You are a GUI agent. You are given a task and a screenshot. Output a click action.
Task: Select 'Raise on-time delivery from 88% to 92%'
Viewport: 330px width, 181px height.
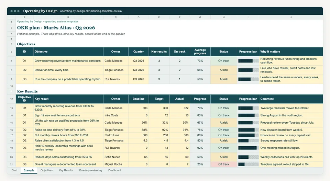point(68,130)
